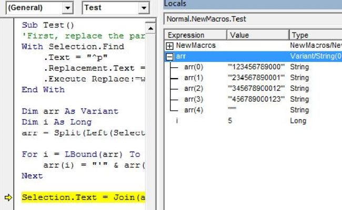Open the Test procedure dropdown
This screenshot has width=342, height=210.
(x=144, y=8)
